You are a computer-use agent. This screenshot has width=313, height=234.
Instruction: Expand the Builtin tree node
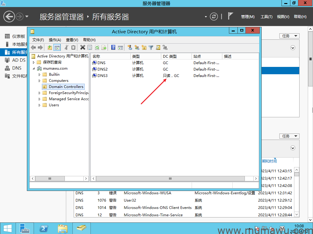point(39,75)
